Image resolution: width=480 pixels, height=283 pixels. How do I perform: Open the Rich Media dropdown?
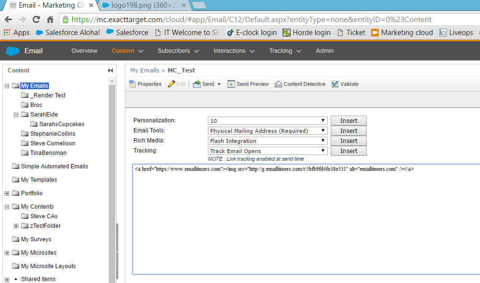[267, 141]
